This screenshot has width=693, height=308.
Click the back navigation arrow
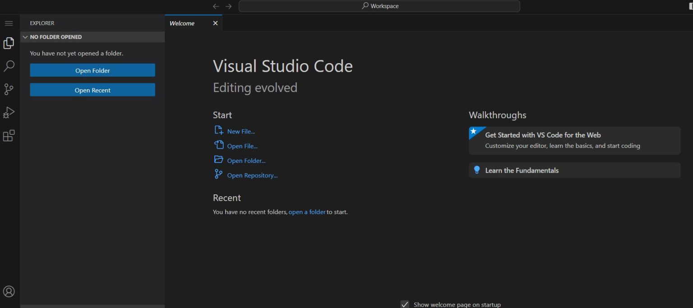tap(216, 6)
